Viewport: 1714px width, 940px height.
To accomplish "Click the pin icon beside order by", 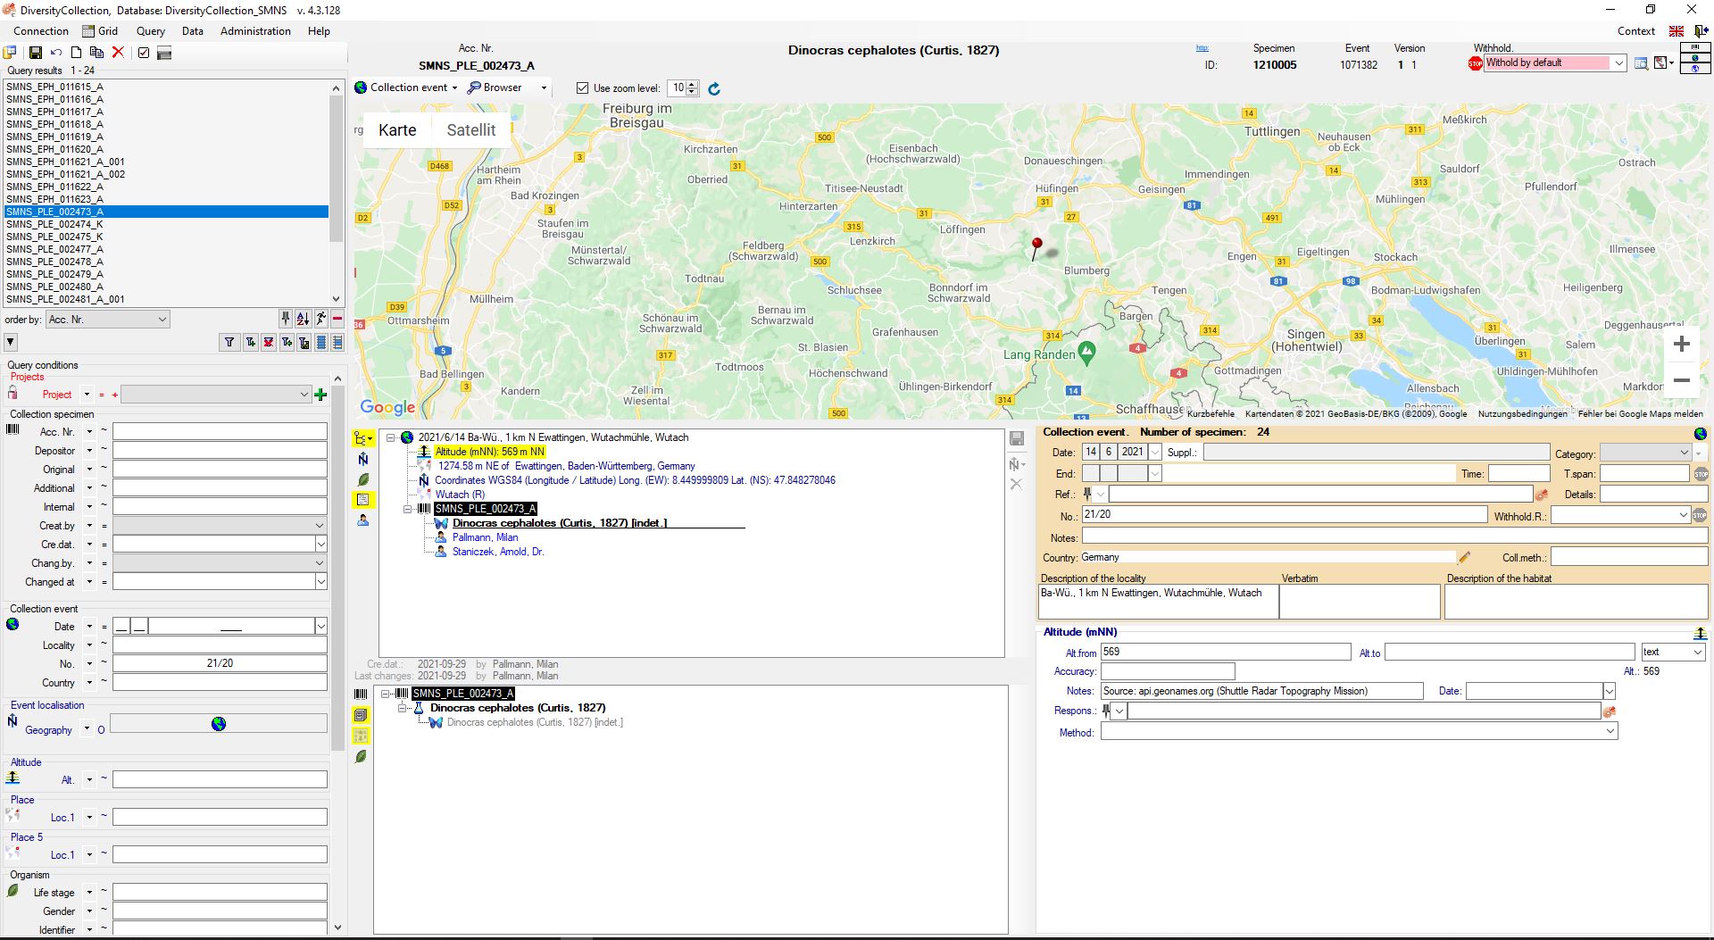I will (286, 319).
